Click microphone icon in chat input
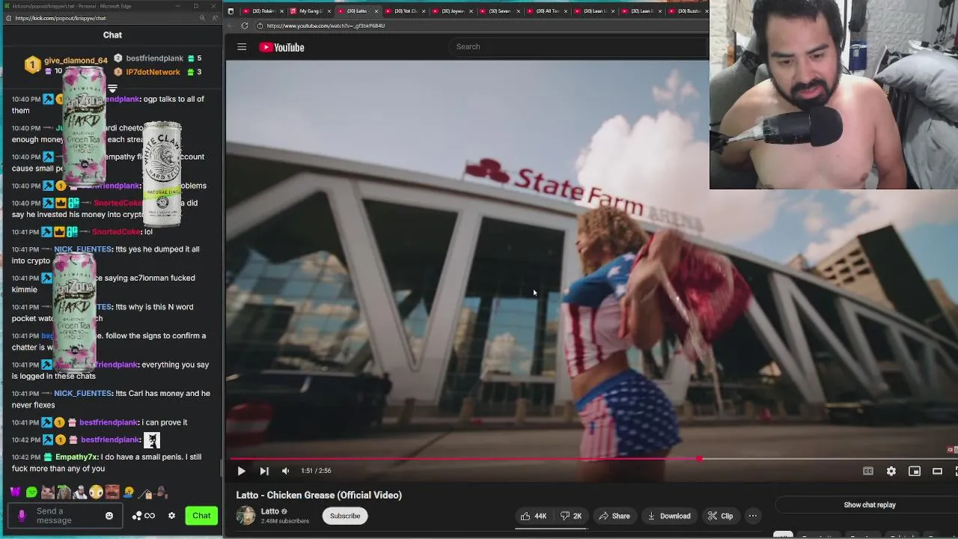The height and width of the screenshot is (539, 958). [x=22, y=516]
